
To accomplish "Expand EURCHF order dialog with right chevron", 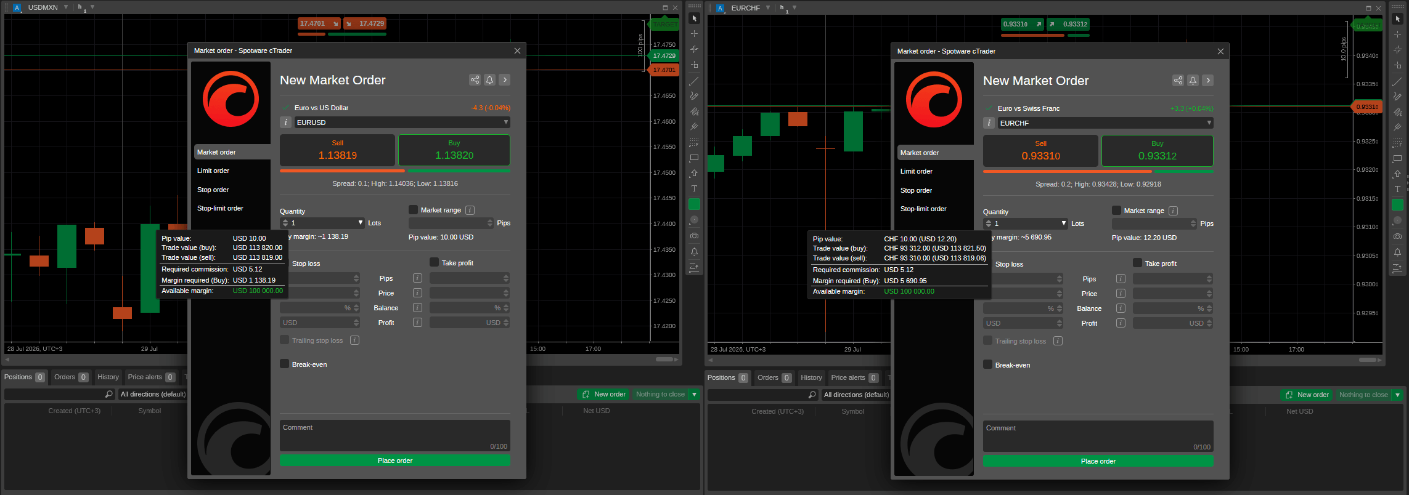I will (x=1208, y=80).
